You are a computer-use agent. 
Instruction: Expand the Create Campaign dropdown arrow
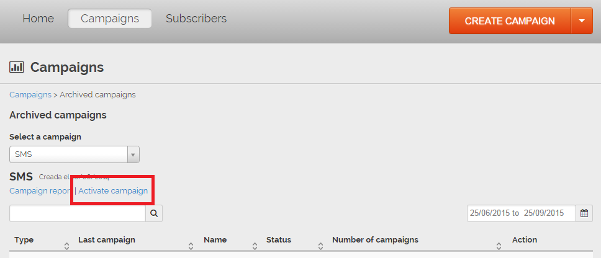581,21
